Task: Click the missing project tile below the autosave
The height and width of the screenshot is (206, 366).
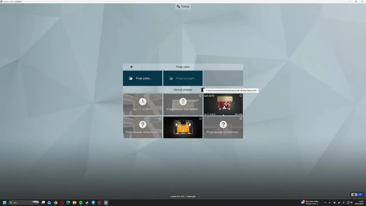Action: coord(142,127)
